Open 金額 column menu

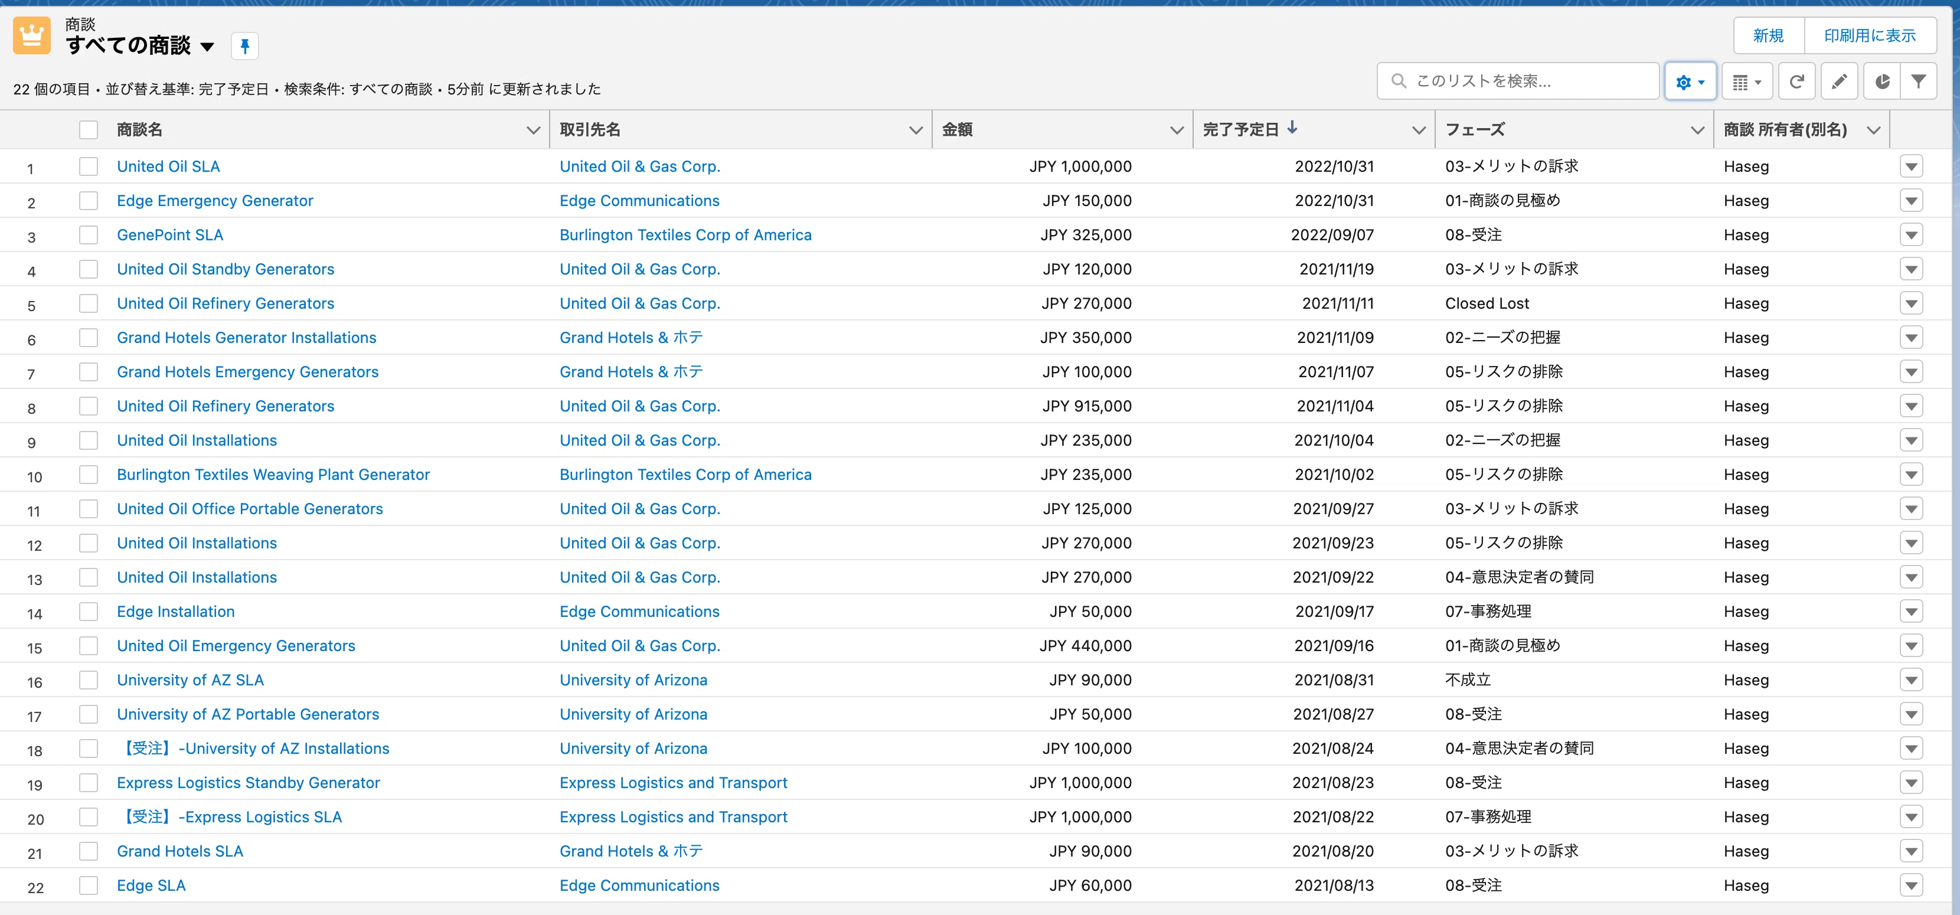(x=1177, y=130)
